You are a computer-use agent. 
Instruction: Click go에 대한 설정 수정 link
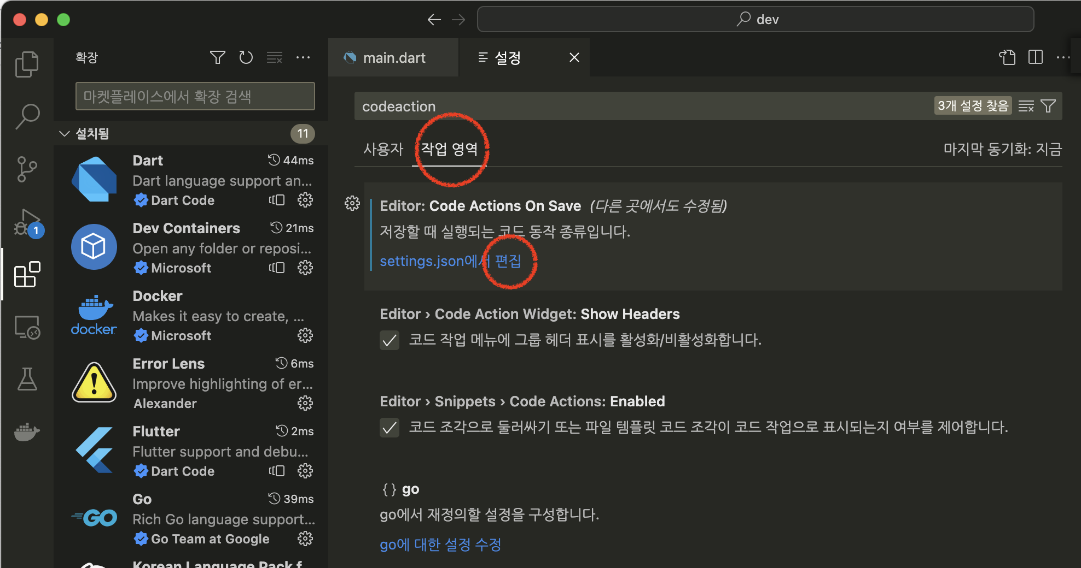point(440,545)
